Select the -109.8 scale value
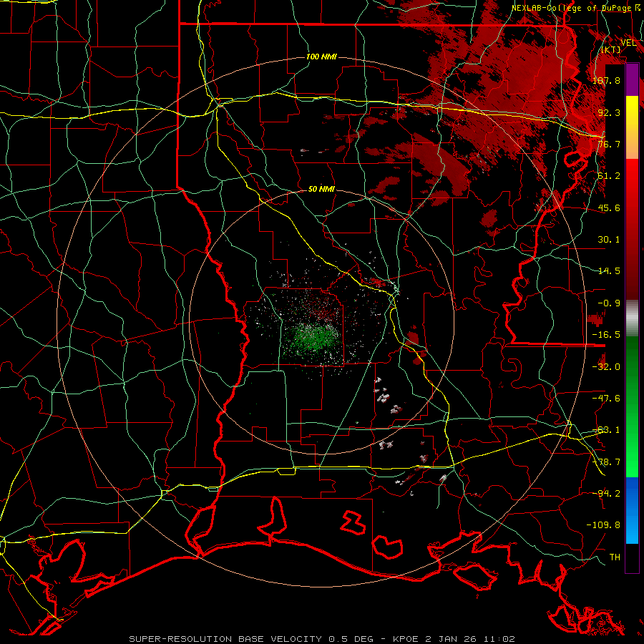The width and height of the screenshot is (644, 644). tap(603, 525)
